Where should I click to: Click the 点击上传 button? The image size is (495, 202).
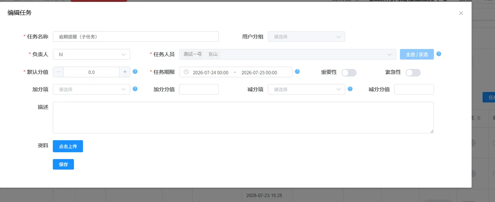coord(68,146)
